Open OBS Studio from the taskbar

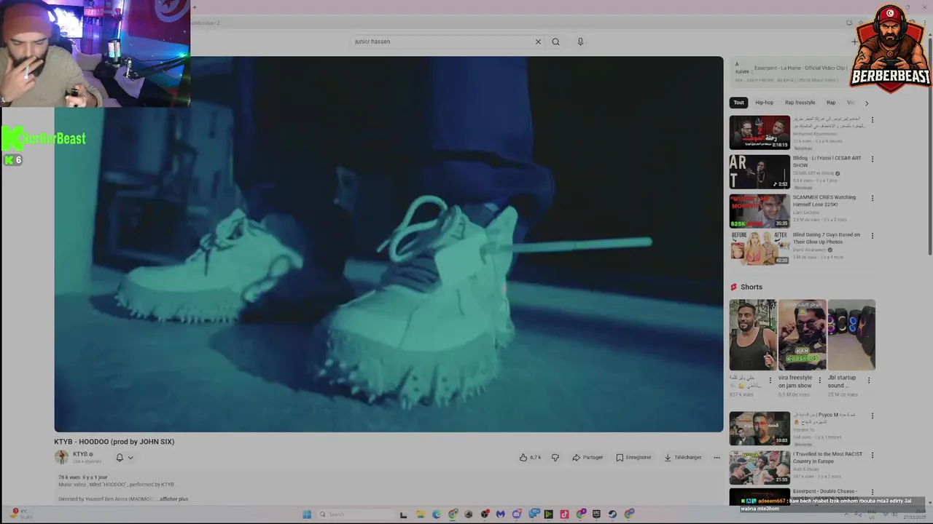tap(485, 515)
